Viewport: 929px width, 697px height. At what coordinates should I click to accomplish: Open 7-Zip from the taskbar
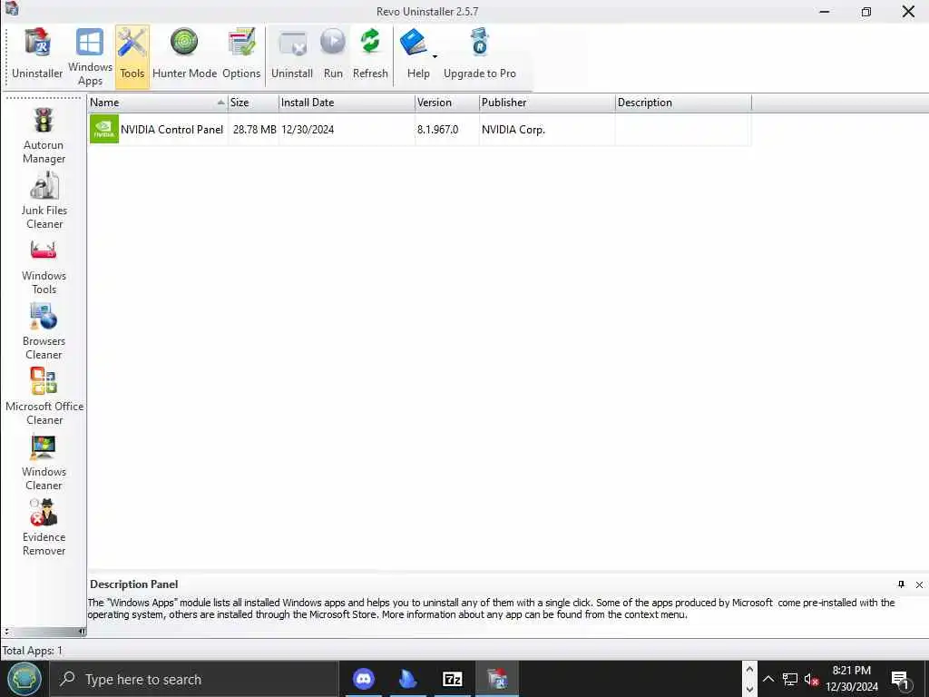coord(452,679)
